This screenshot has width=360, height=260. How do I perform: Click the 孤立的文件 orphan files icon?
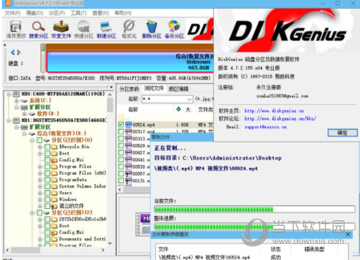(x=54, y=206)
